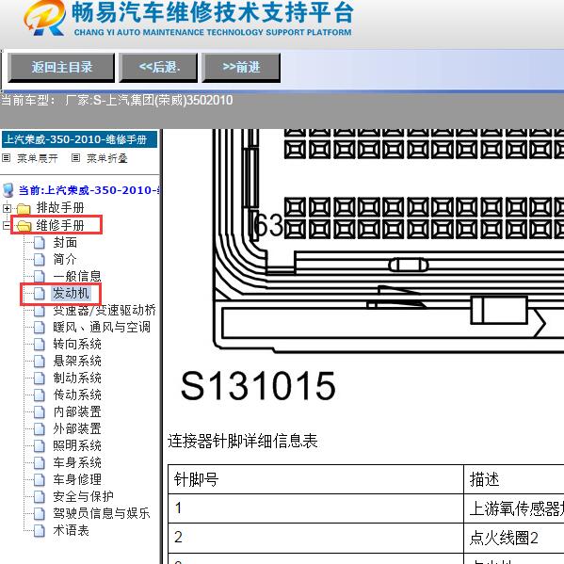Expand the 排故手册 folder plus box
Screen dimensions: 564x564
[x=7, y=208]
